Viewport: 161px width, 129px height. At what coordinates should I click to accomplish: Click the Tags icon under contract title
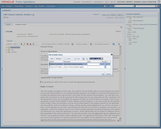4,17
